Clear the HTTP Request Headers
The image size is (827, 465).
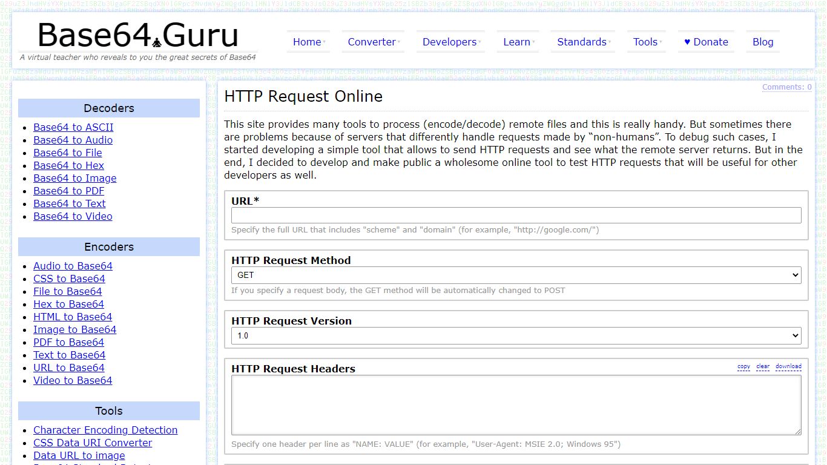tap(763, 366)
